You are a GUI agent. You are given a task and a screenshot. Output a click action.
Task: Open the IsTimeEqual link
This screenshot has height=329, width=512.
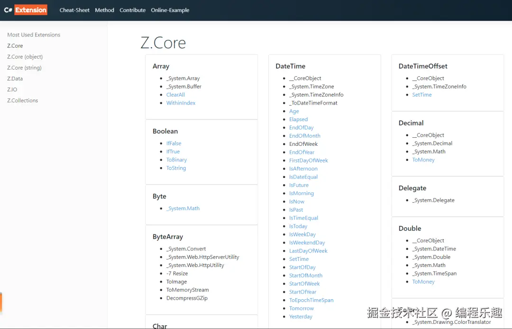click(x=304, y=218)
